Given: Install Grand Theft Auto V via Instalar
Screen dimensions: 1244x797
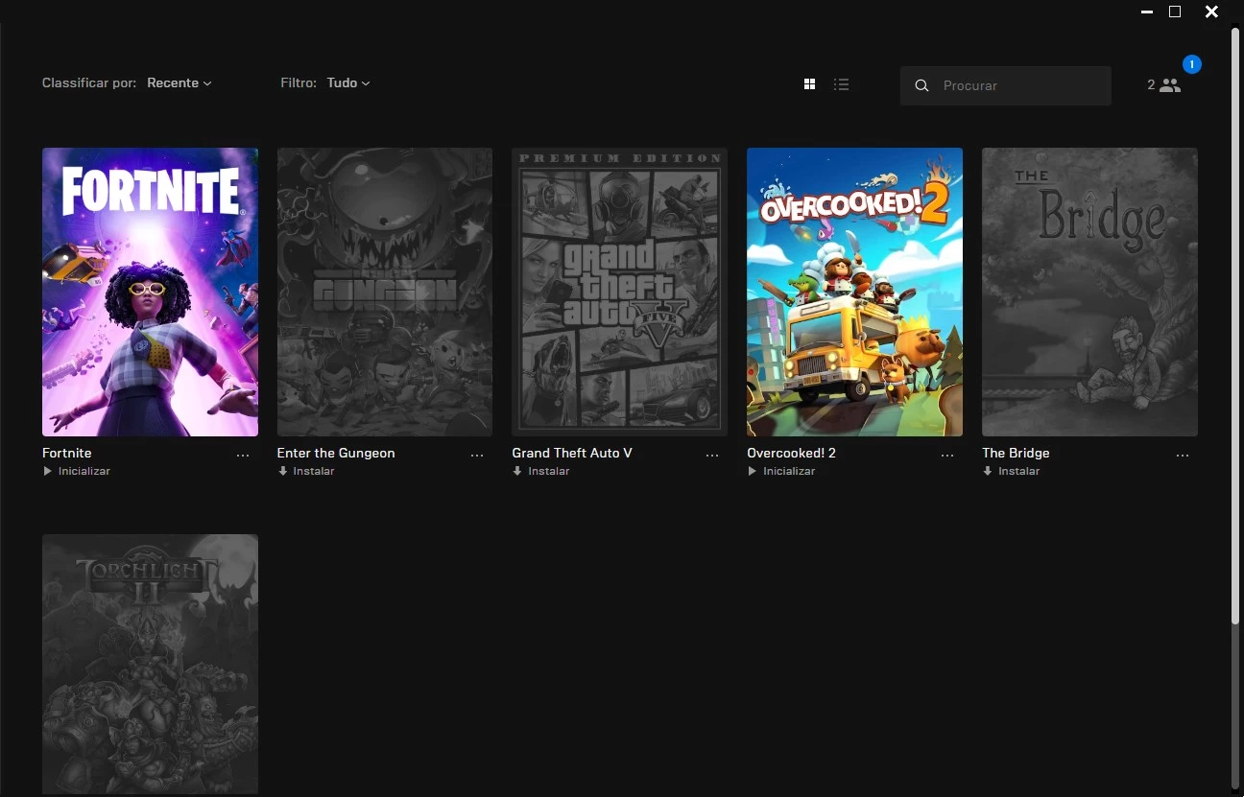Looking at the screenshot, I should (549, 471).
